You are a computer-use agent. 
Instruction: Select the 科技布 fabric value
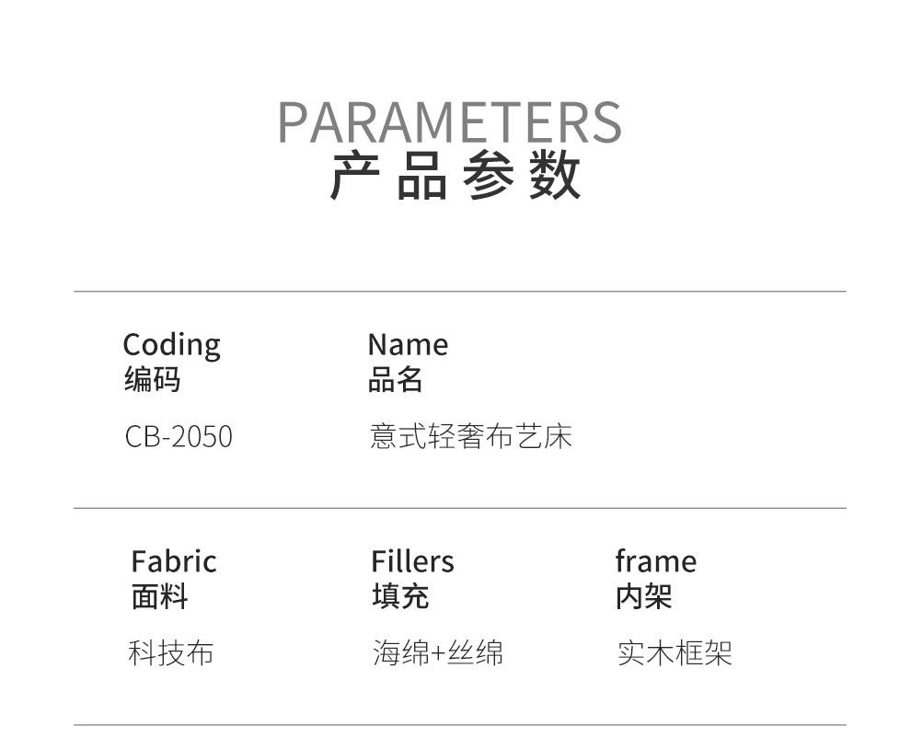click(170, 653)
